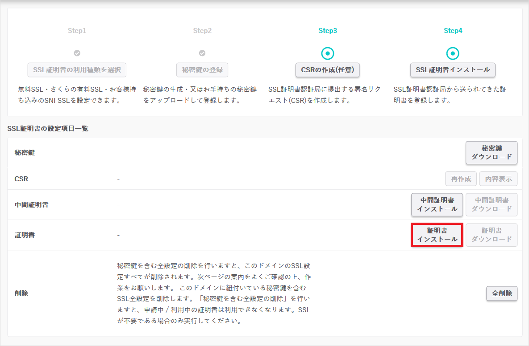This screenshot has width=529, height=346.
Task: Click the teal radio indicator under Step3 heading
Action: (327, 53)
